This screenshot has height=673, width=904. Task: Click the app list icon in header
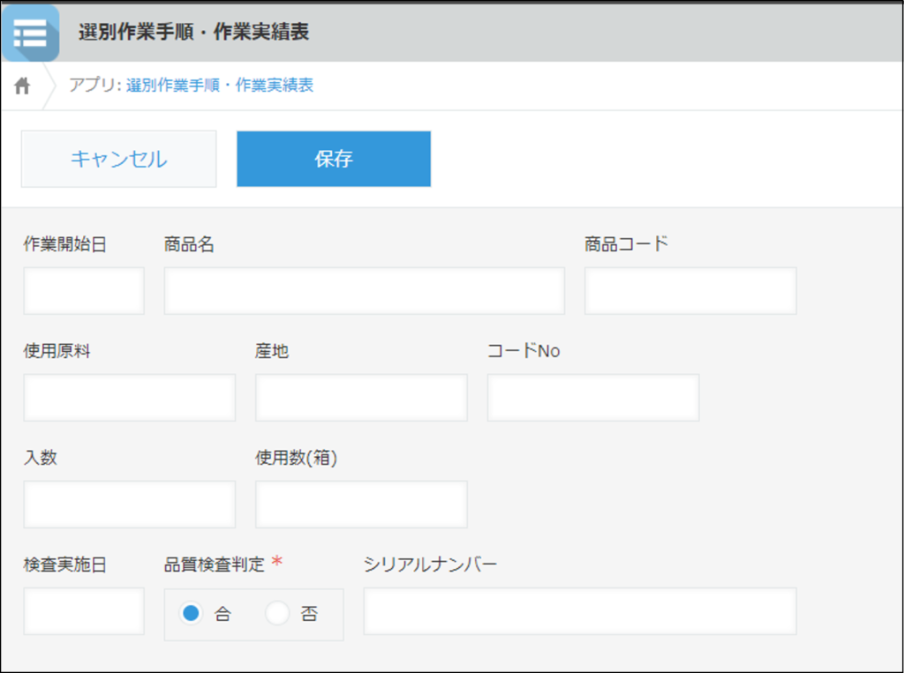[x=30, y=33]
